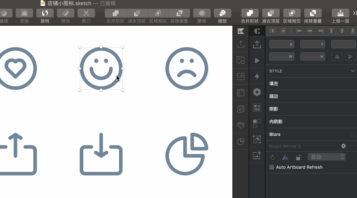The image size is (357, 198).
Task: Select the heart-in-circle icon on canvas
Action: (15, 69)
